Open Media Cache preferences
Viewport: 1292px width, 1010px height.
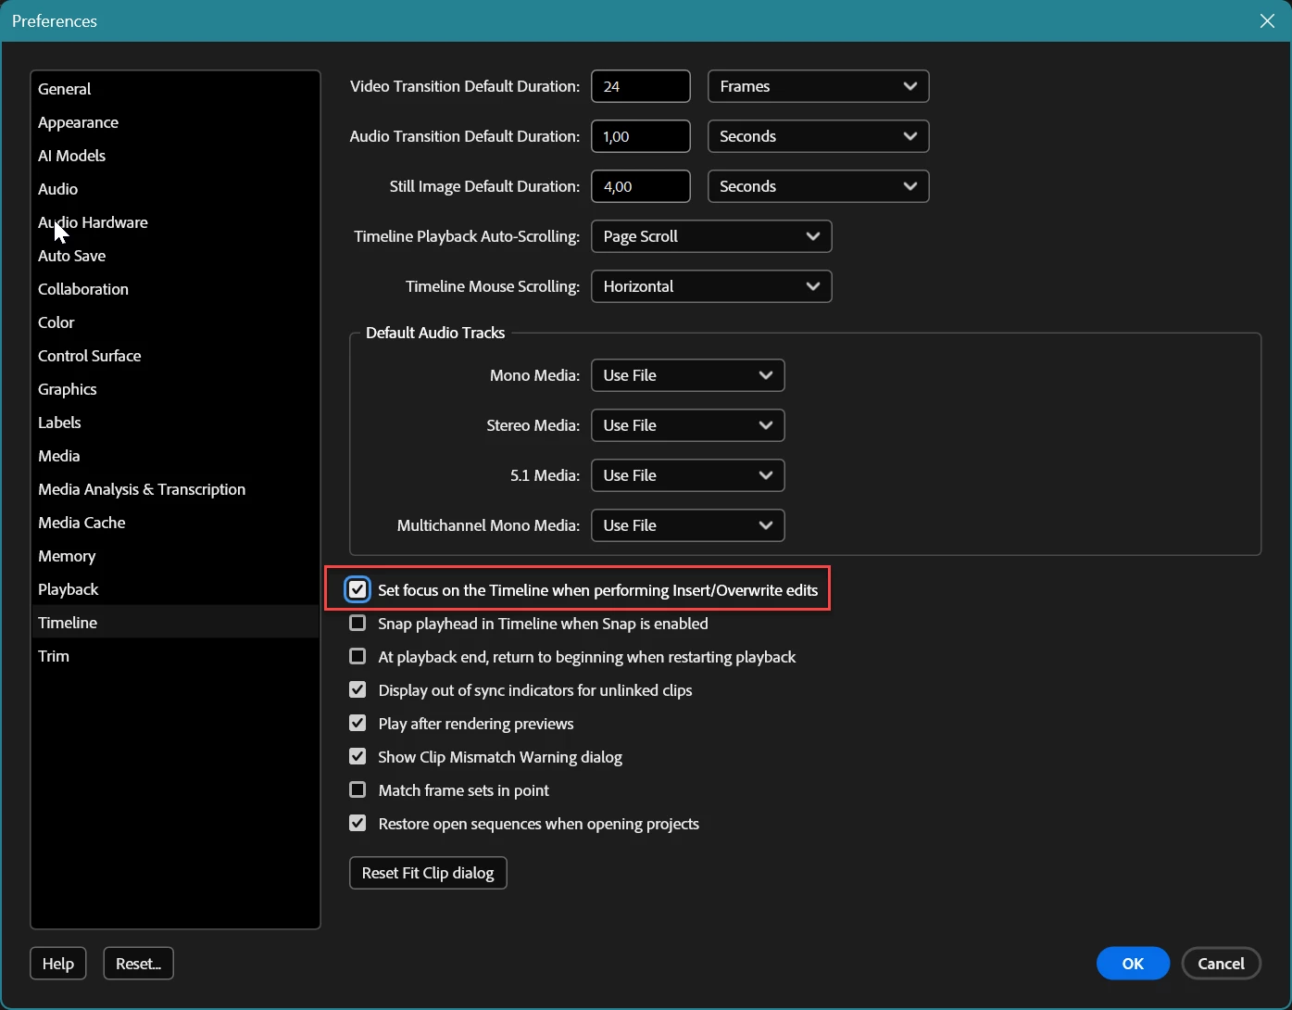175,523
